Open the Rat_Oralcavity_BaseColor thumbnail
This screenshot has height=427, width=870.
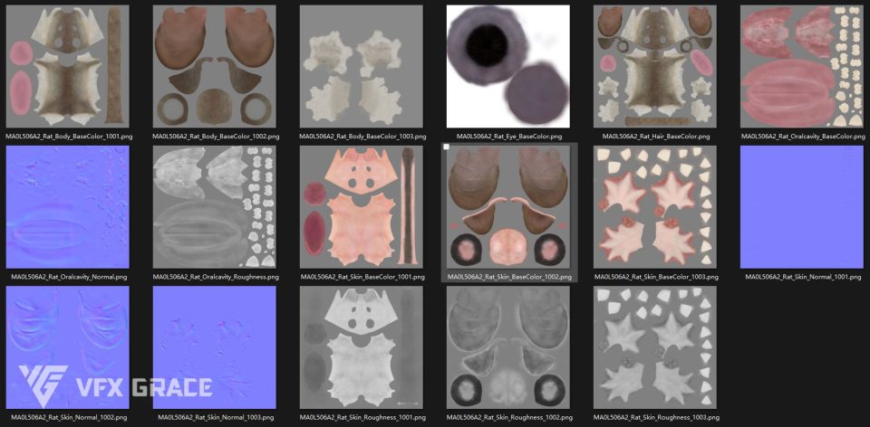coord(802,66)
